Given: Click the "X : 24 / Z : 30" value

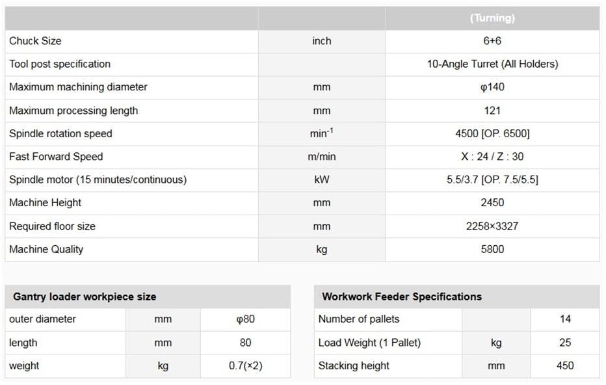Looking at the screenshot, I should point(492,157).
